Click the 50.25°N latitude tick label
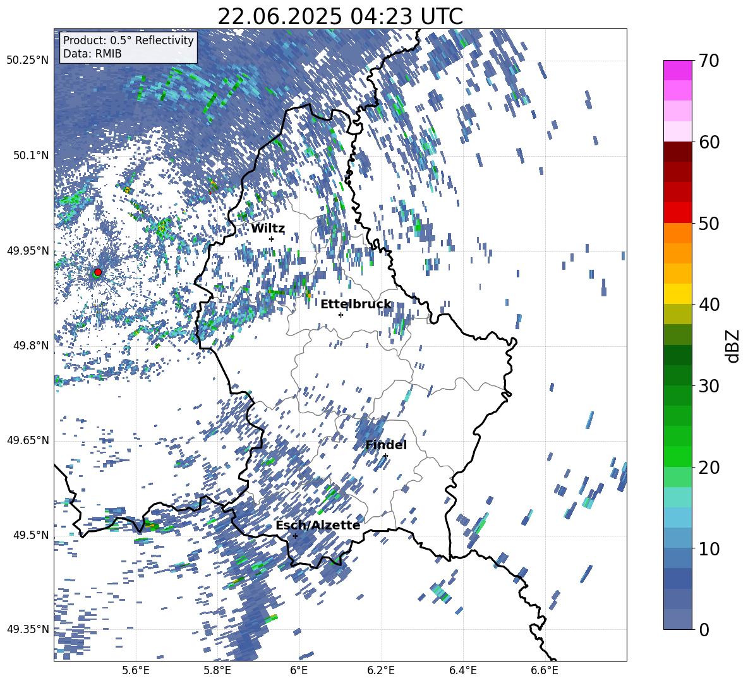The image size is (748, 683). pyautogui.click(x=28, y=61)
